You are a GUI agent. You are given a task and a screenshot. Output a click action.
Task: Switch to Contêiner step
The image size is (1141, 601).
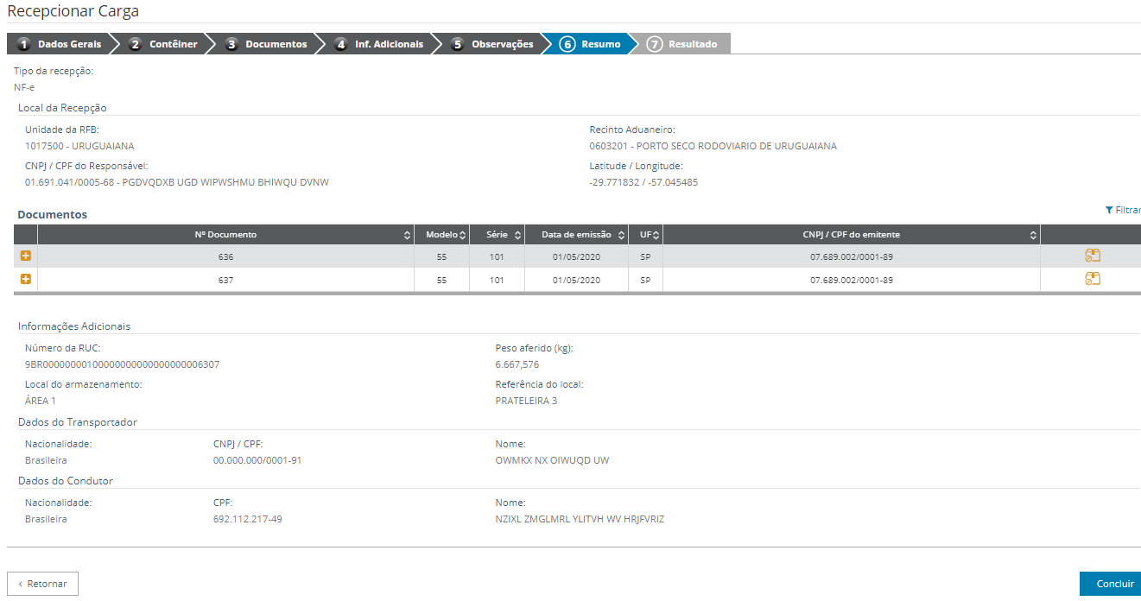tap(164, 44)
